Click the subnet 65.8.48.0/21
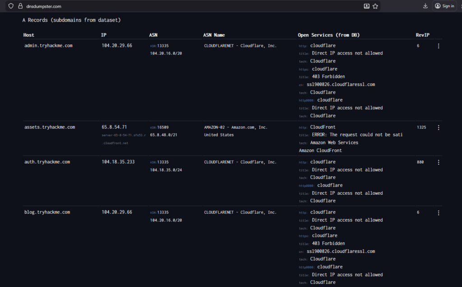Image resolution: width=462 pixels, height=287 pixels. (x=163, y=135)
